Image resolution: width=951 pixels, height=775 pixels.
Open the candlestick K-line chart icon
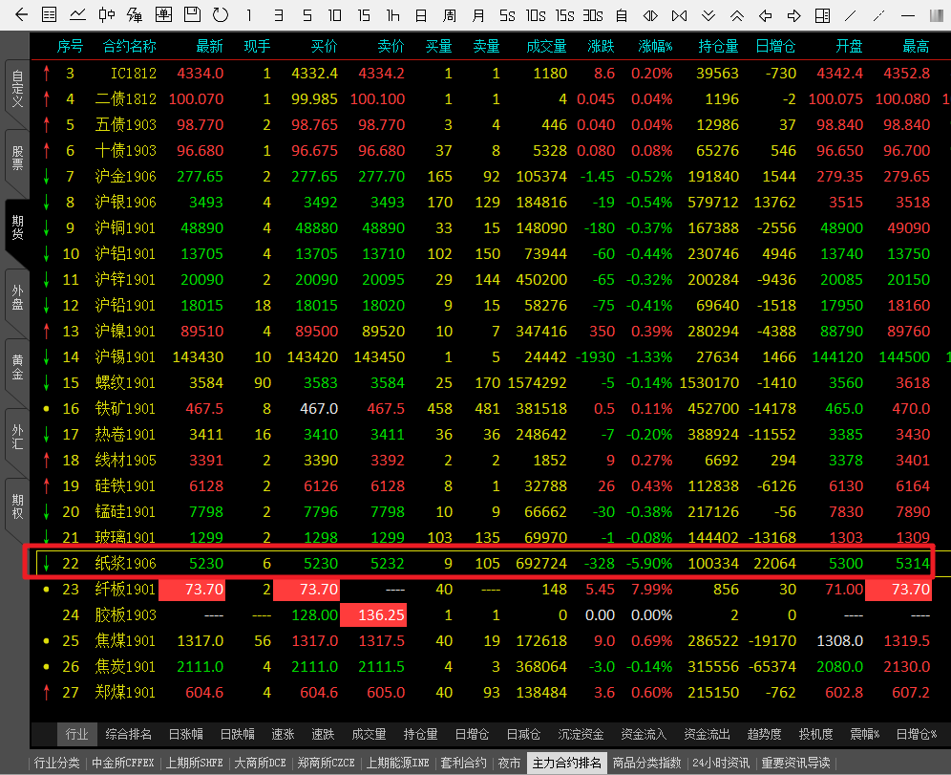coord(107,15)
